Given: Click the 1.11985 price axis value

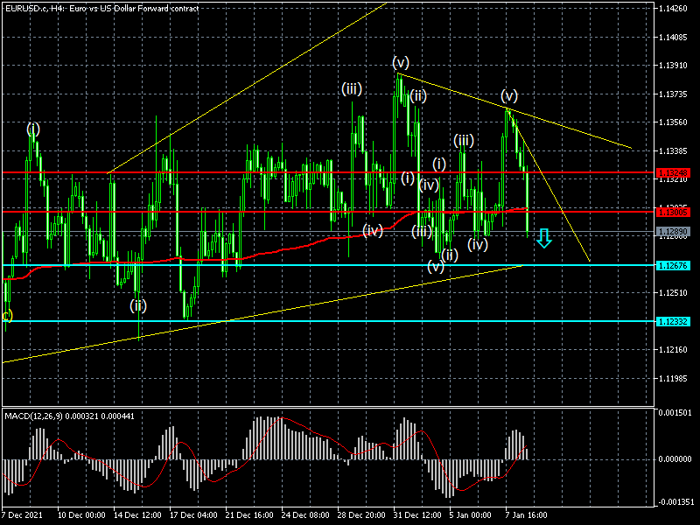Looking at the screenshot, I should pyautogui.click(x=673, y=379).
